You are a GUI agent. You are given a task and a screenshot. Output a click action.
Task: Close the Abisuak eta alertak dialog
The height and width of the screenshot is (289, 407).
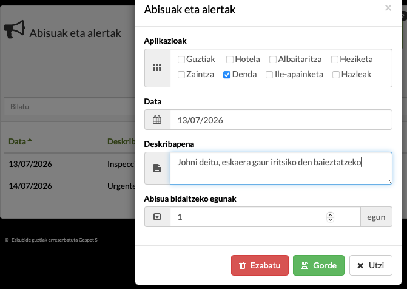tap(388, 8)
